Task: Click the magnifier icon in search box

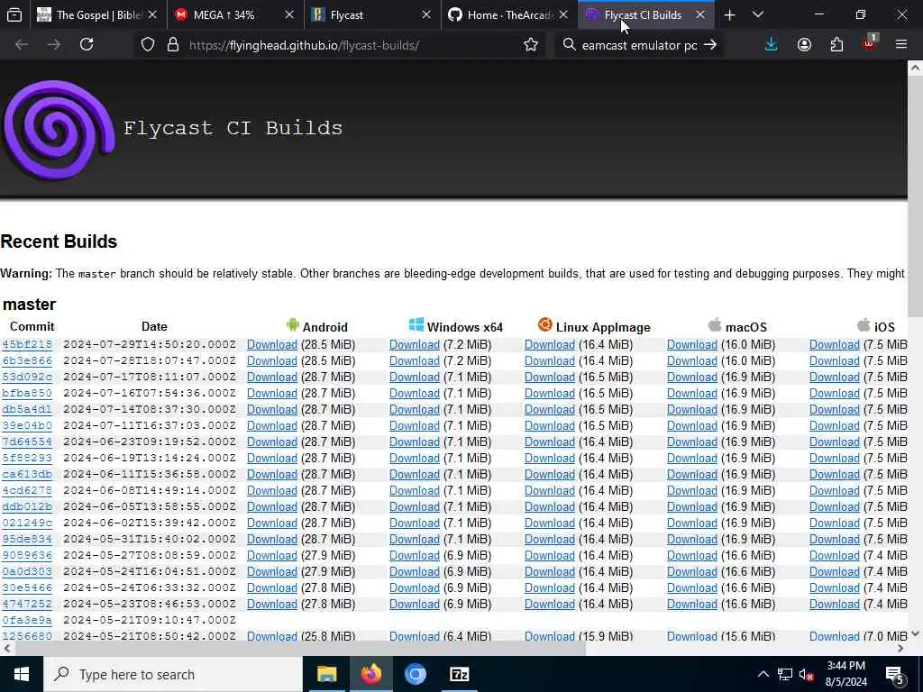Action: (x=569, y=45)
